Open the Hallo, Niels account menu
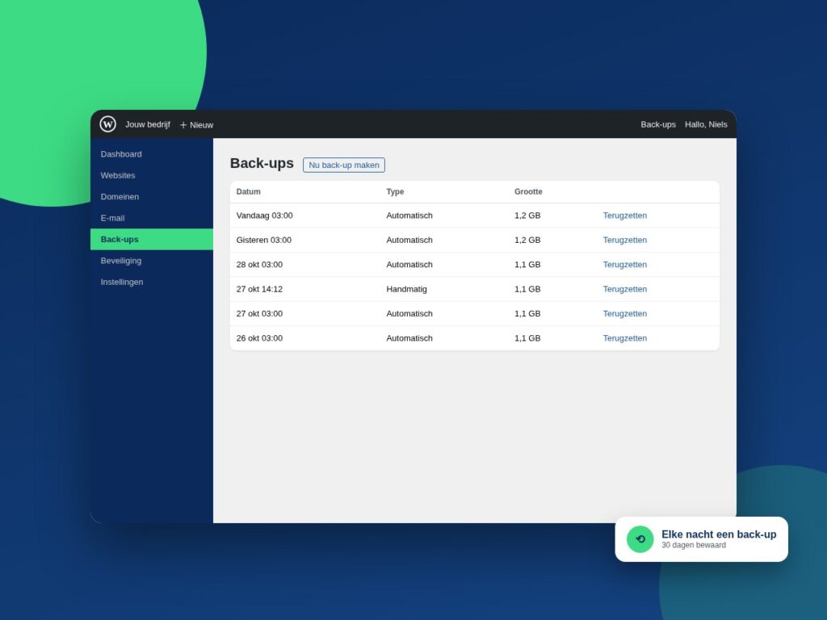 [706, 124]
